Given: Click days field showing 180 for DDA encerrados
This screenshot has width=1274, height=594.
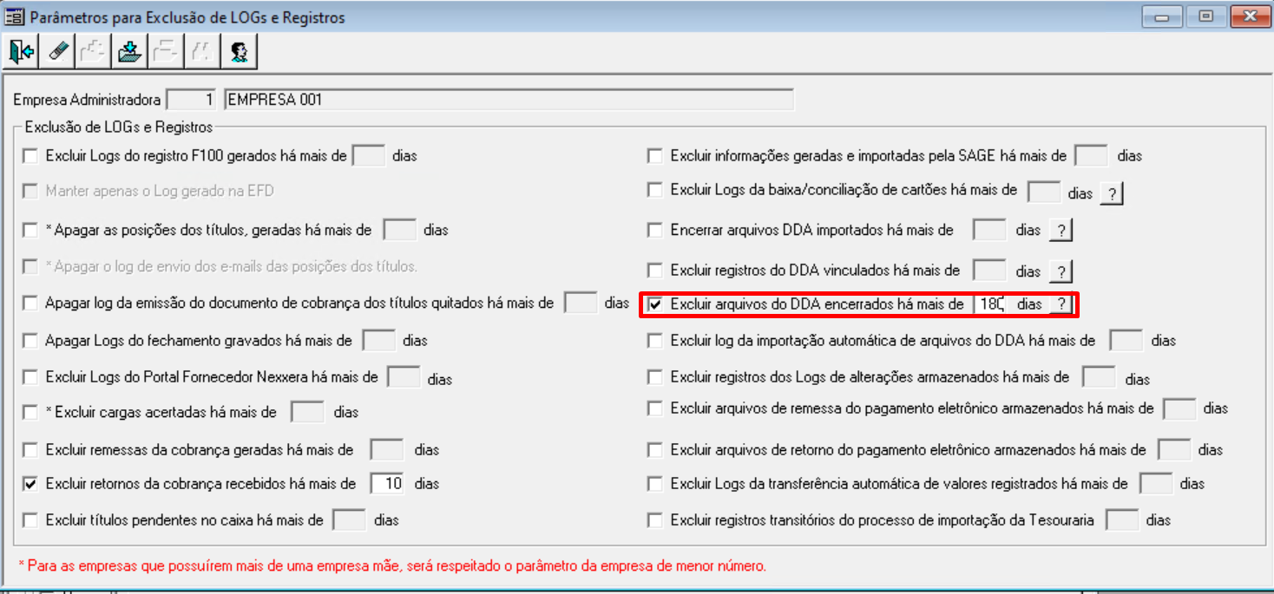Looking at the screenshot, I should pyautogui.click(x=989, y=304).
